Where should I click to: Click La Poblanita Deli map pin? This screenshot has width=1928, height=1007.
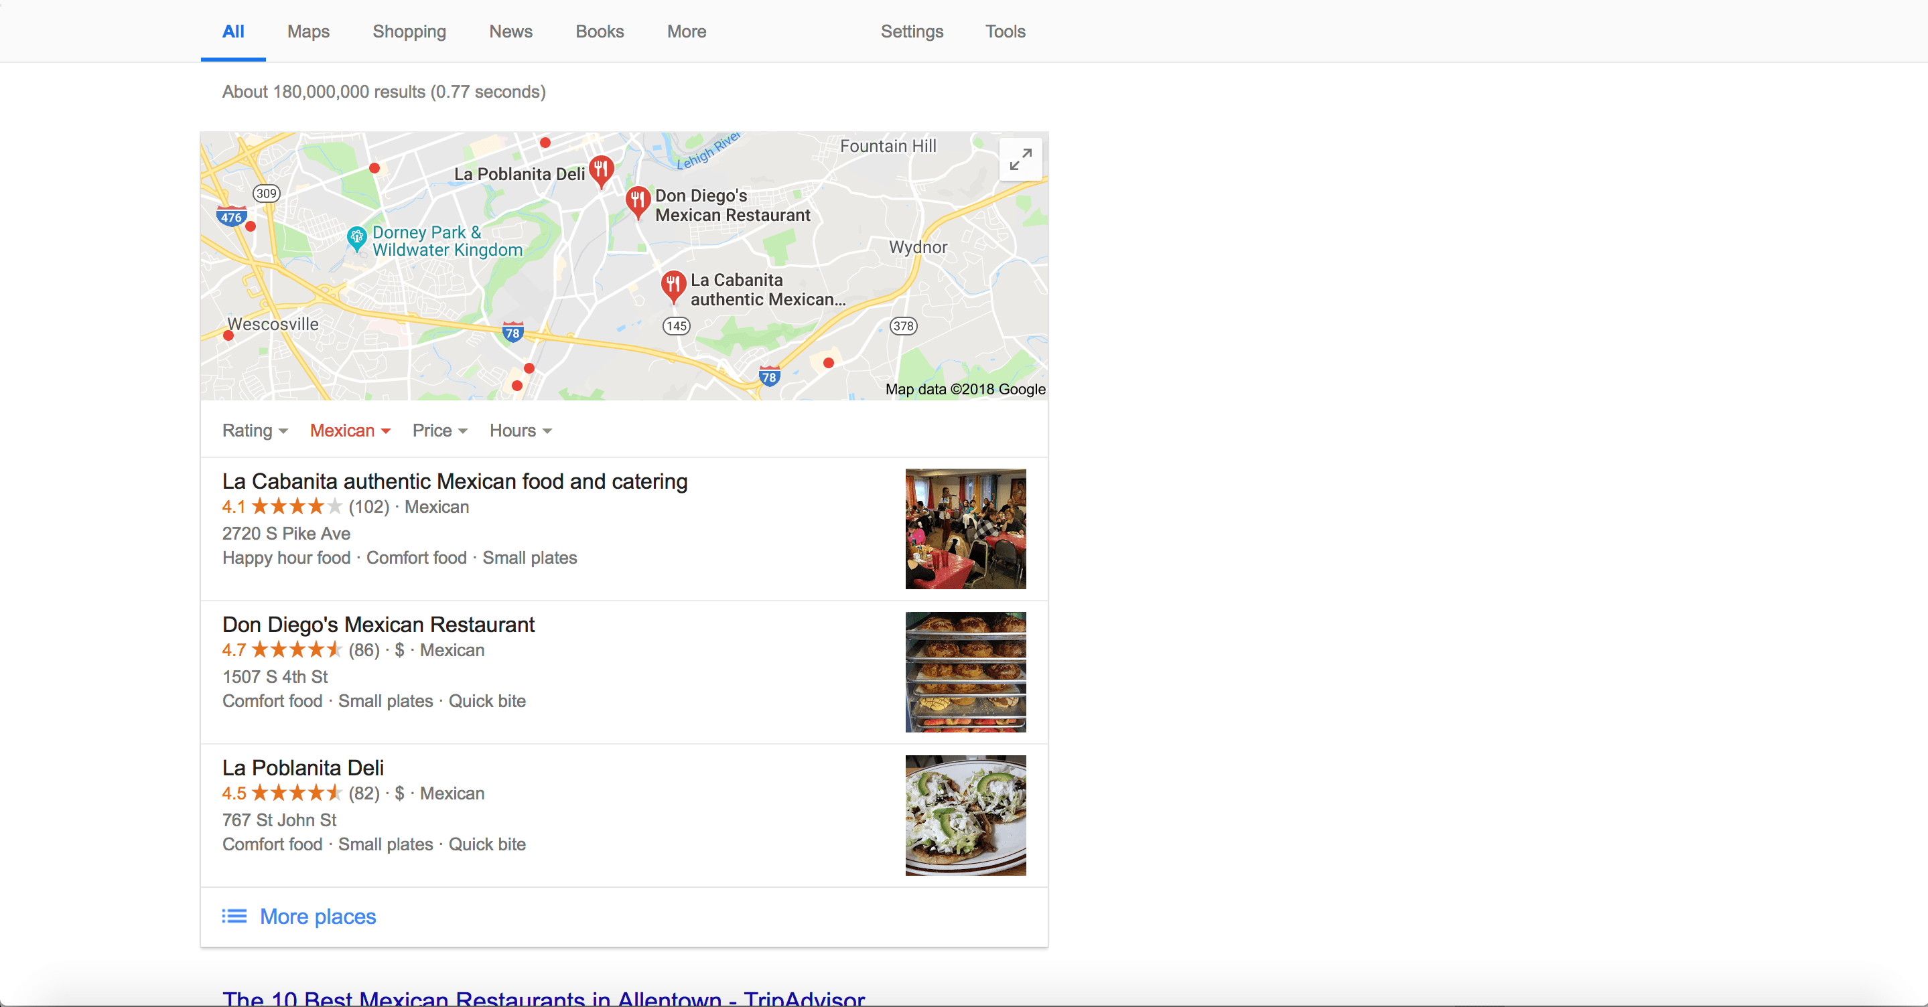point(601,171)
